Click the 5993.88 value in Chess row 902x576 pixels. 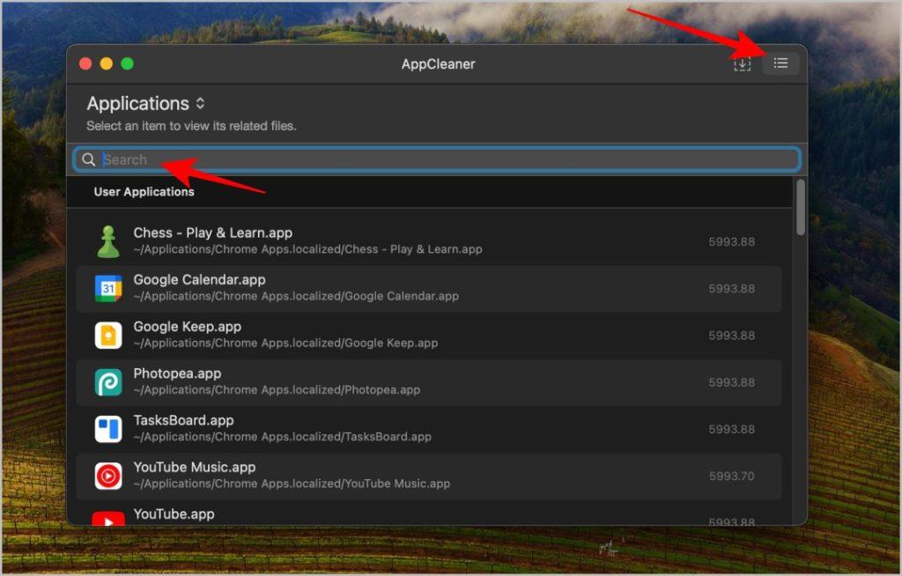(731, 241)
